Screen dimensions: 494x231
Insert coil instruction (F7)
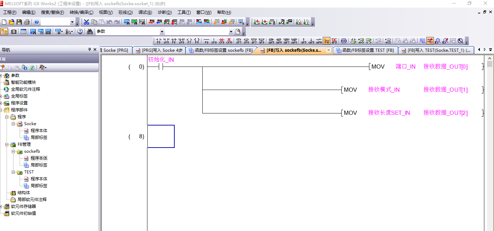click(189, 41)
